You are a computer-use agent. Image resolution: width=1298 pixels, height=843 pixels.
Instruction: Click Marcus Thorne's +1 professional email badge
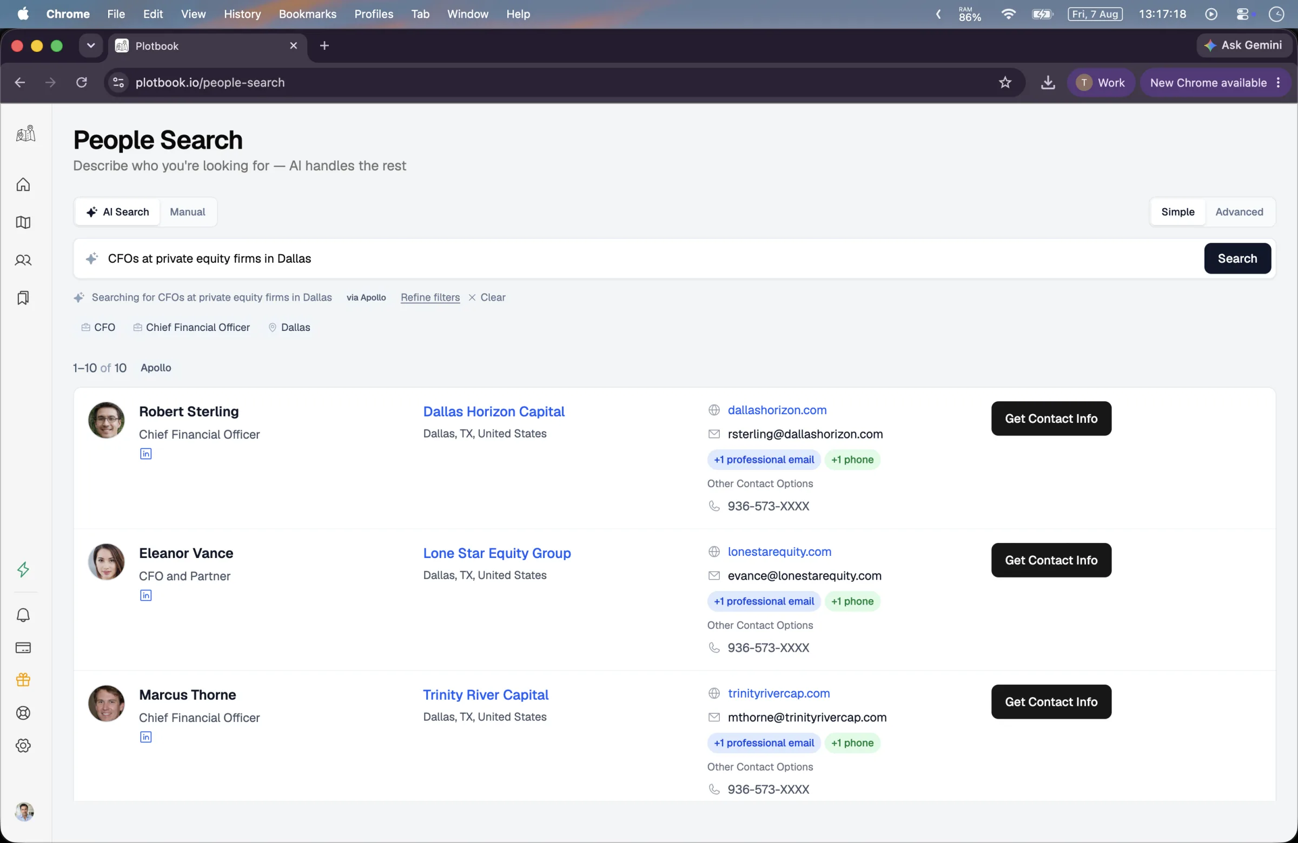pyautogui.click(x=764, y=742)
